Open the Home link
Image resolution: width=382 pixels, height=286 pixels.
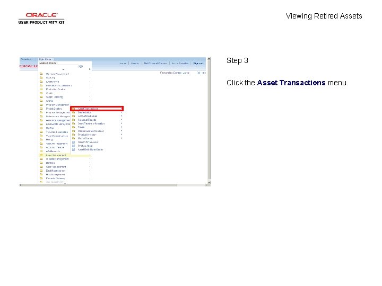(x=123, y=64)
